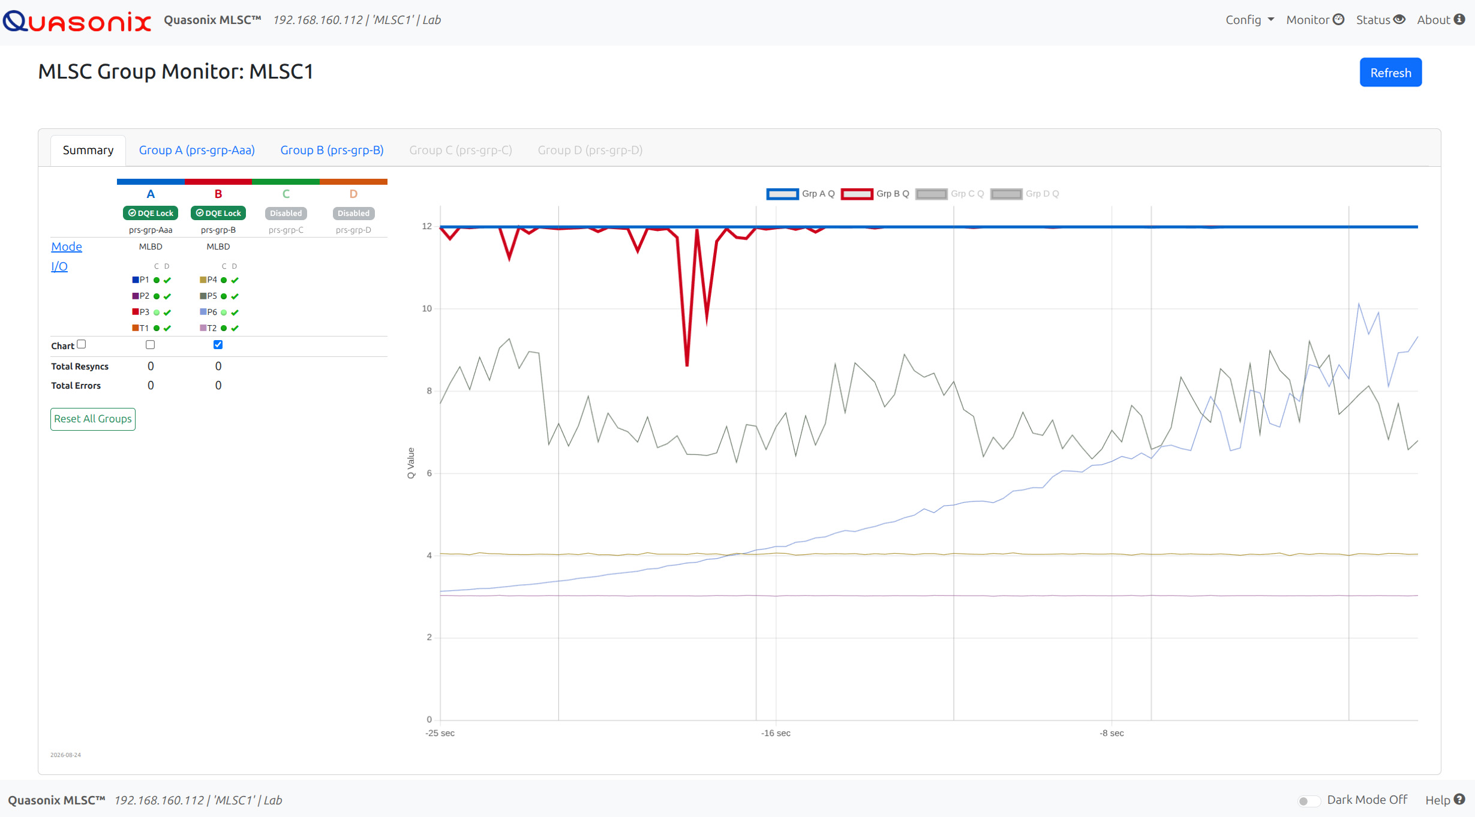1475x817 pixels.
Task: Select the Summary tab
Action: pyautogui.click(x=88, y=150)
